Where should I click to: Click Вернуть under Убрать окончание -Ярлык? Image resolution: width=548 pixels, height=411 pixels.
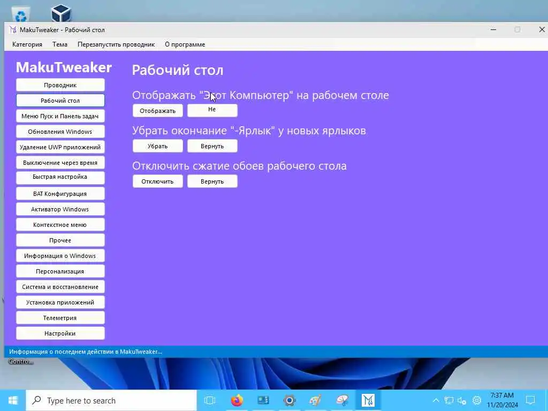212,146
